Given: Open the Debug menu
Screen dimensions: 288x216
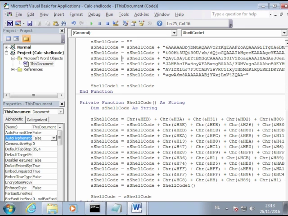Looking at the screenshot, I should click(94, 14).
